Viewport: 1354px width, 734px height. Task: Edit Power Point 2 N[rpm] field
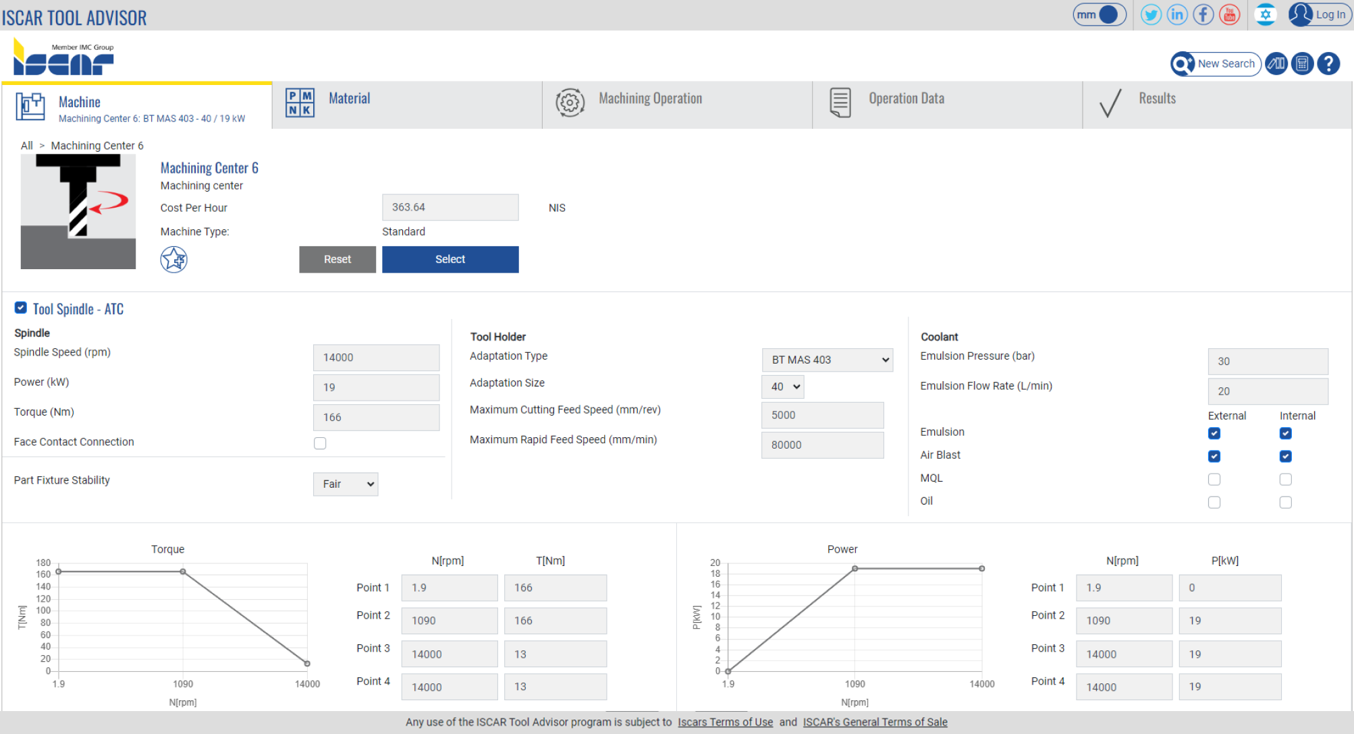click(1124, 621)
